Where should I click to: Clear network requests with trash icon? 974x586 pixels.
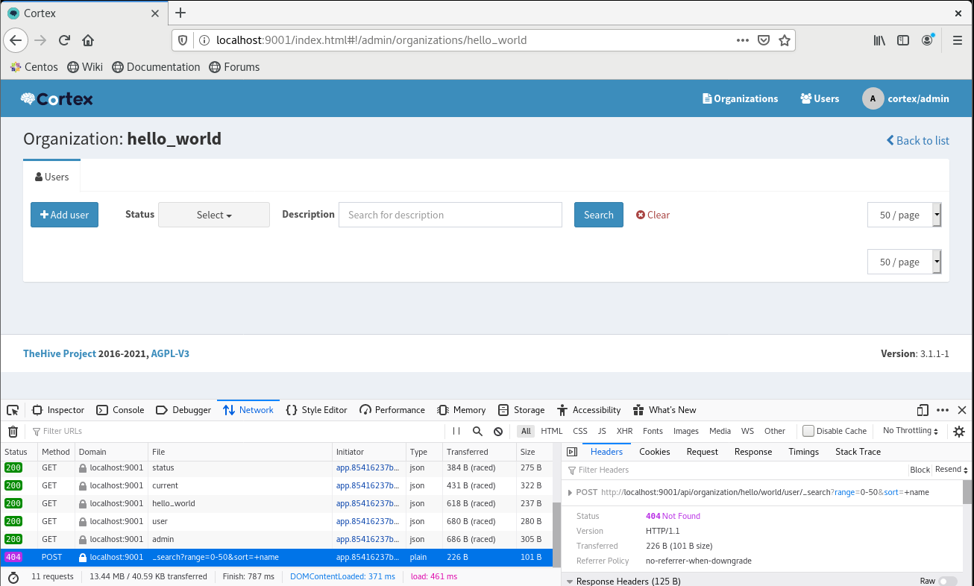click(13, 431)
